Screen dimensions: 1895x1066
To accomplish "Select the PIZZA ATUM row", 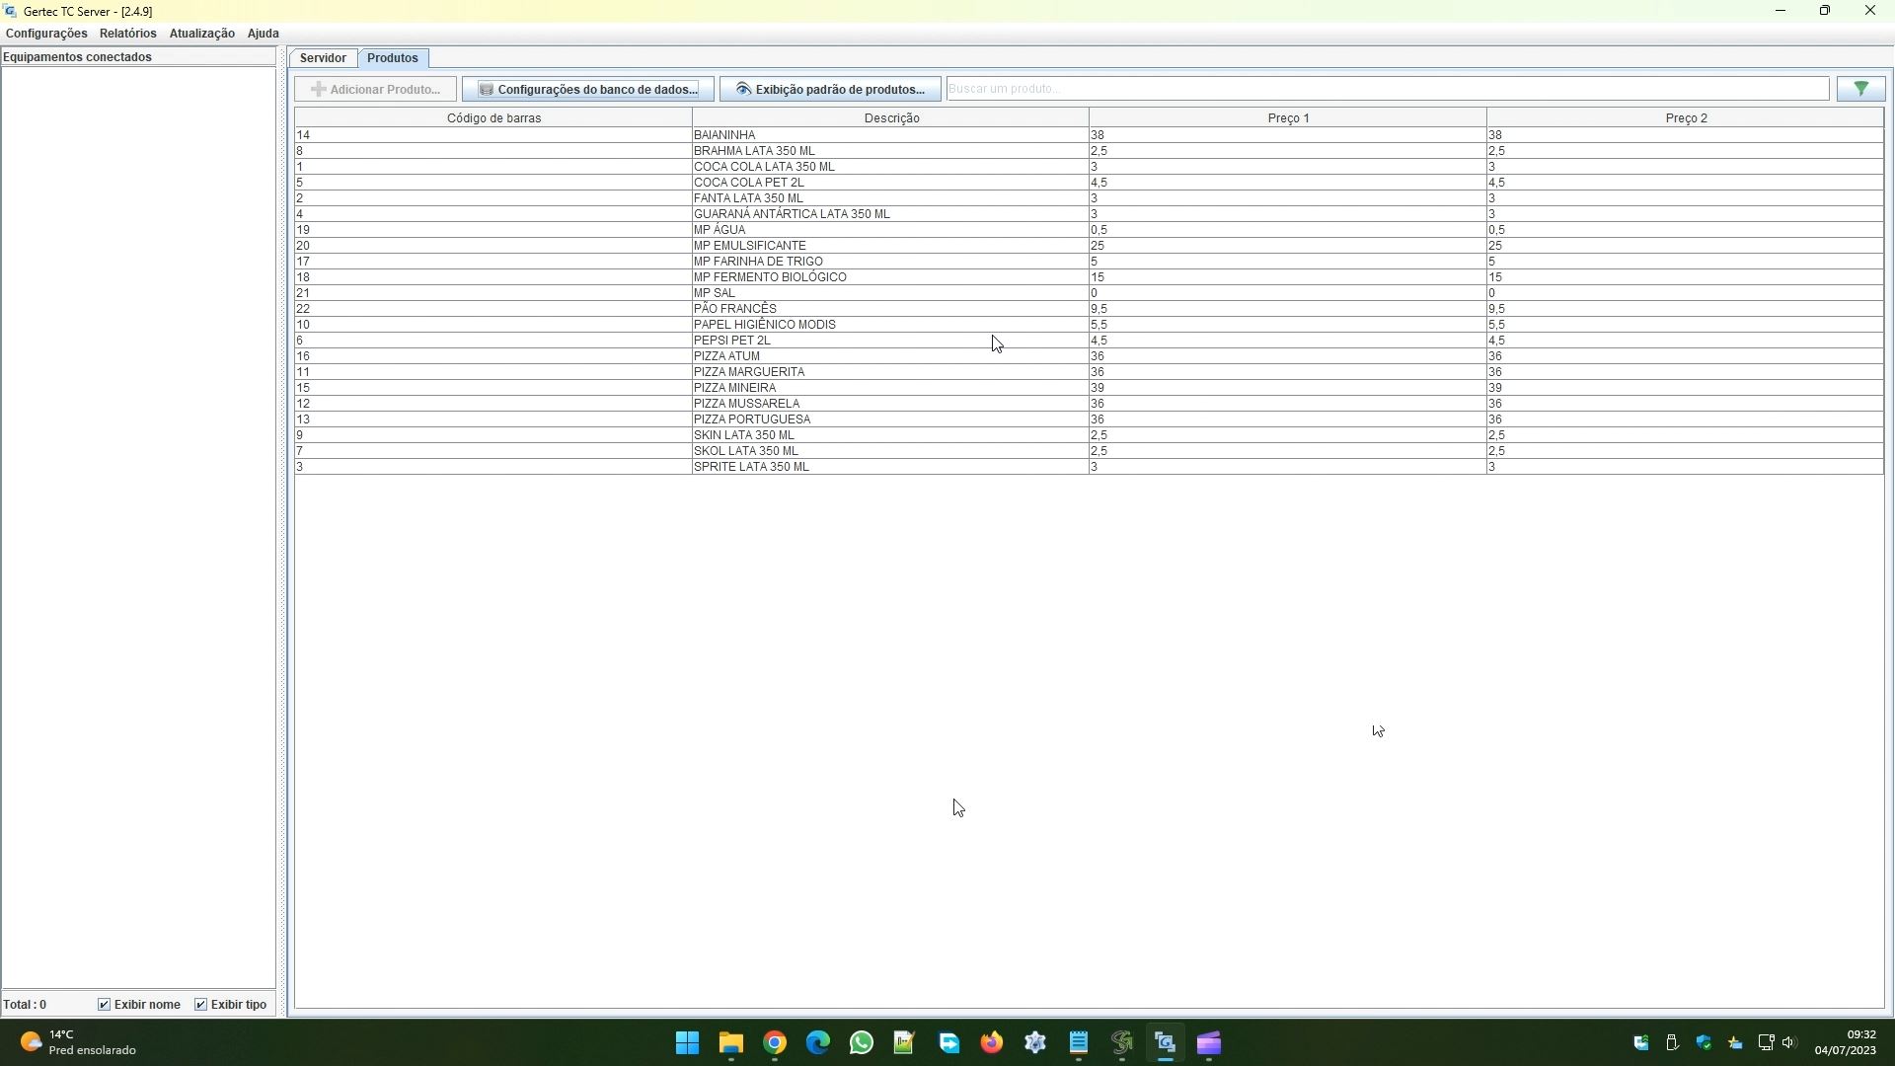I will [1090, 356].
